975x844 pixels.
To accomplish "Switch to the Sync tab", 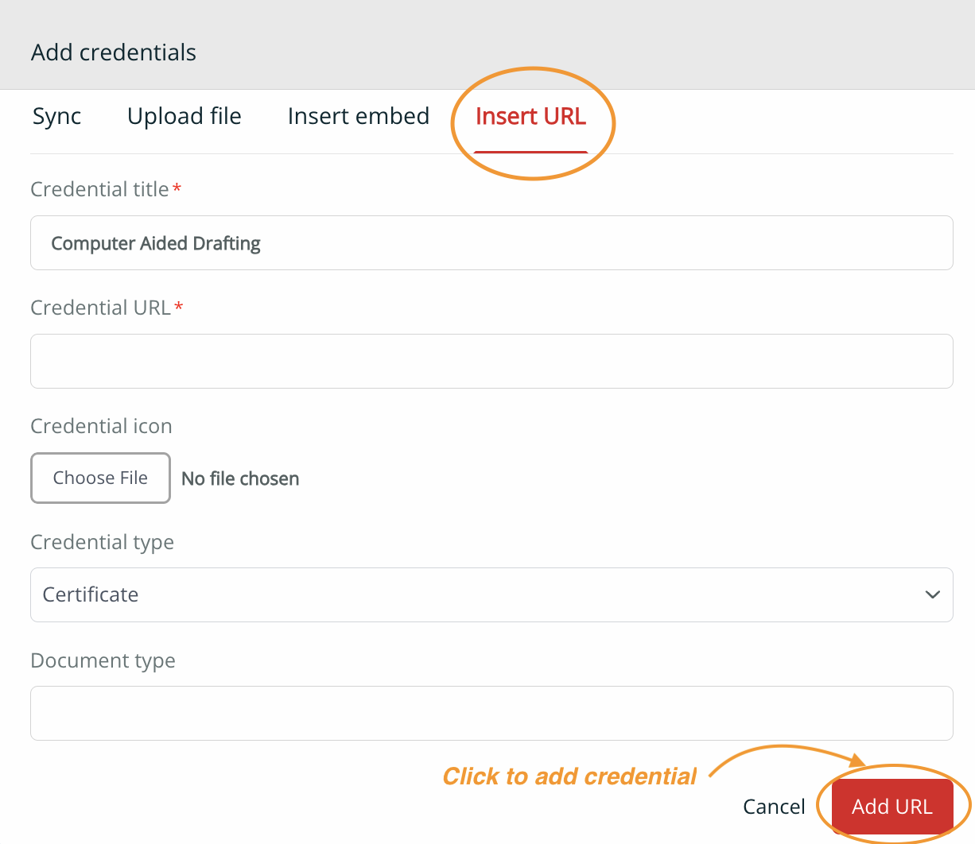I will coord(56,116).
